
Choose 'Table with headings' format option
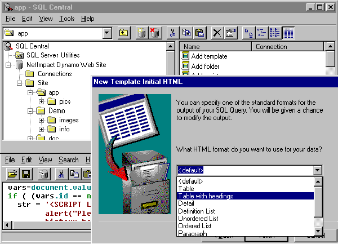(206, 196)
